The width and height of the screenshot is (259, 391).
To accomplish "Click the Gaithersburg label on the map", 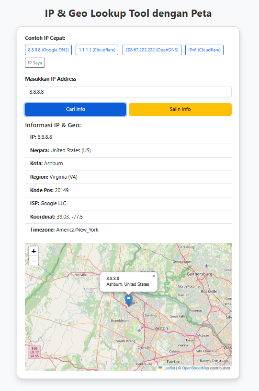I will (200, 274).
